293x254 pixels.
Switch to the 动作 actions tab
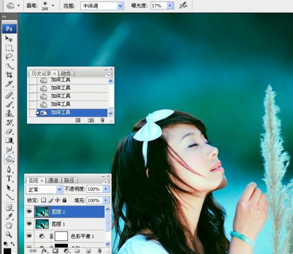66,73
